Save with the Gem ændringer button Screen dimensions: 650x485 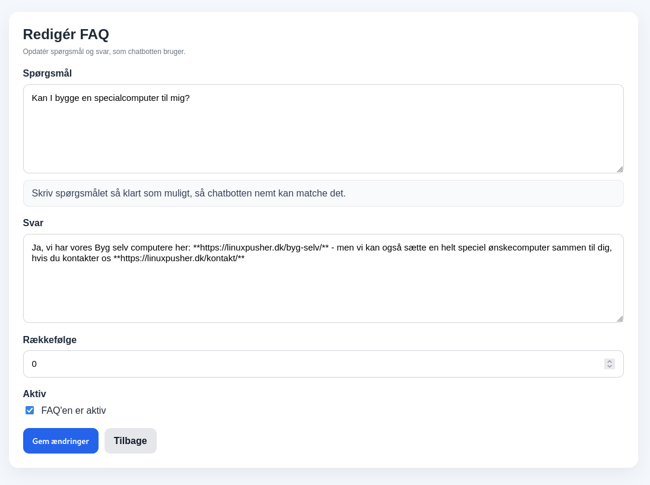click(61, 441)
